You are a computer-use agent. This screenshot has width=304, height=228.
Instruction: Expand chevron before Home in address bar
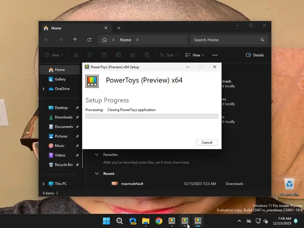tap(113, 40)
